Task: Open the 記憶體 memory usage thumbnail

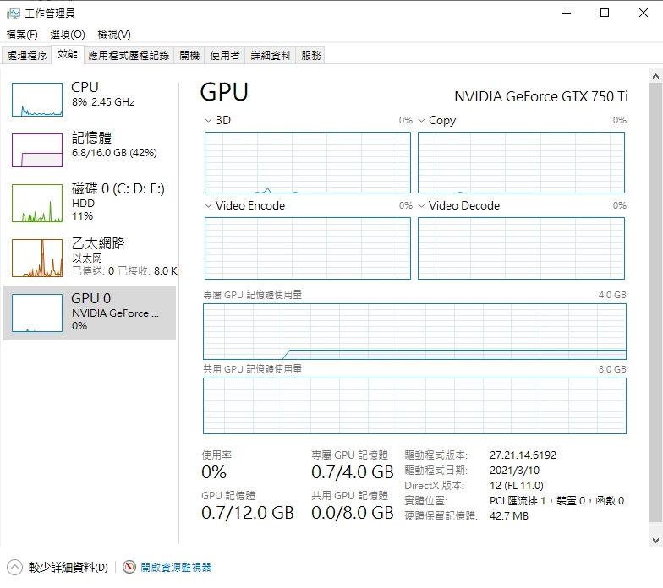Action: [x=37, y=150]
